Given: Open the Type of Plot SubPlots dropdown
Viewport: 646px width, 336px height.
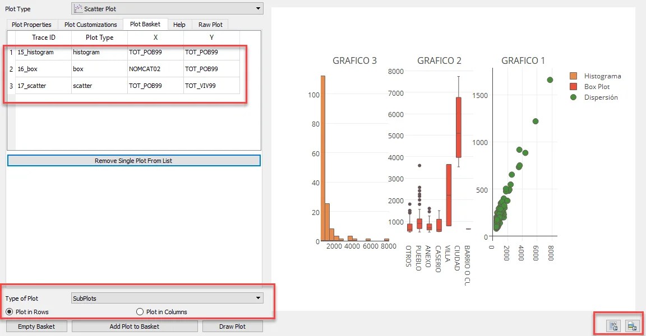Looking at the screenshot, I should click(x=167, y=298).
